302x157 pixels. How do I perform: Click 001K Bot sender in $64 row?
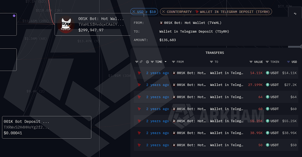click(x=189, y=97)
